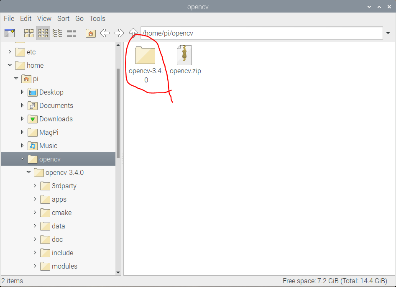Viewport: 396px width, 287px height.
Task: Shade window using title bar down-chevron
Action: coord(369,7)
